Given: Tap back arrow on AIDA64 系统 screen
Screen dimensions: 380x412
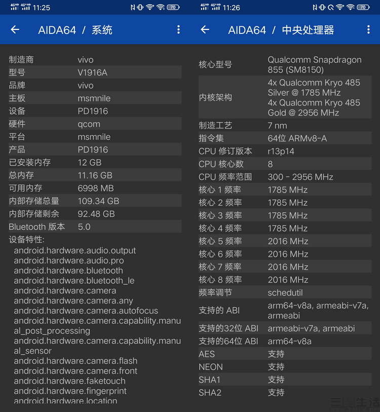Looking at the screenshot, I should 15,30.
